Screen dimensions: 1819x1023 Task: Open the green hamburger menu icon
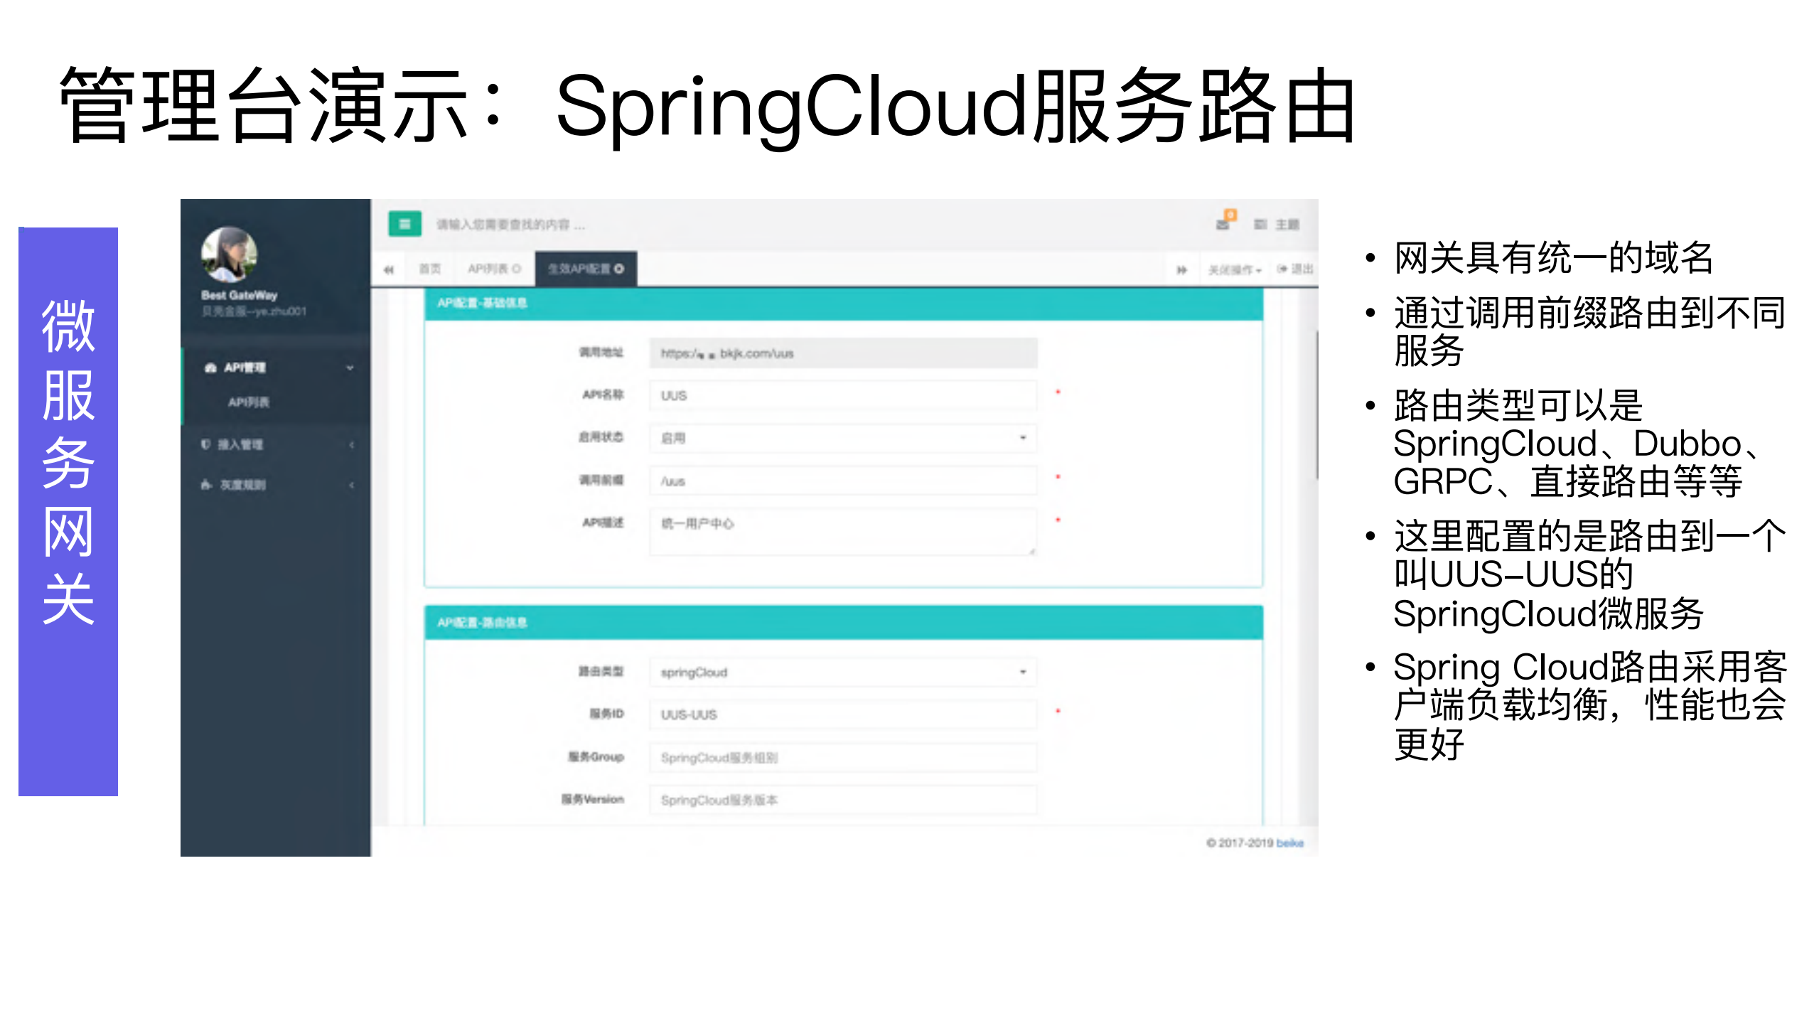[x=405, y=224]
